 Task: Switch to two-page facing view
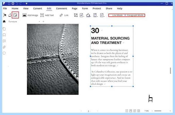[x=134, y=111]
